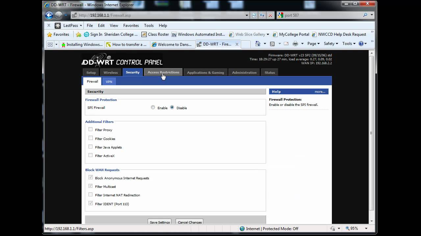Open the Page dropdown menu
421x236 pixels.
313,44
